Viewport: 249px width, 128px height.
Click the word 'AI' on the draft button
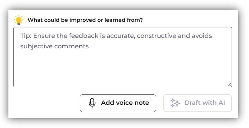(x=221, y=103)
